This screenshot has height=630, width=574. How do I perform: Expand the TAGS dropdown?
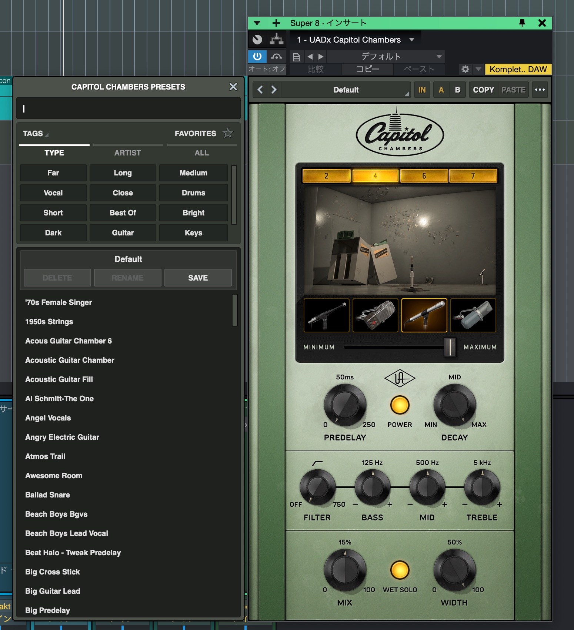coord(36,134)
